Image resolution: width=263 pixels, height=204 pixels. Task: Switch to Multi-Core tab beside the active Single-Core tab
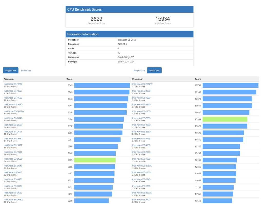click(x=26, y=70)
